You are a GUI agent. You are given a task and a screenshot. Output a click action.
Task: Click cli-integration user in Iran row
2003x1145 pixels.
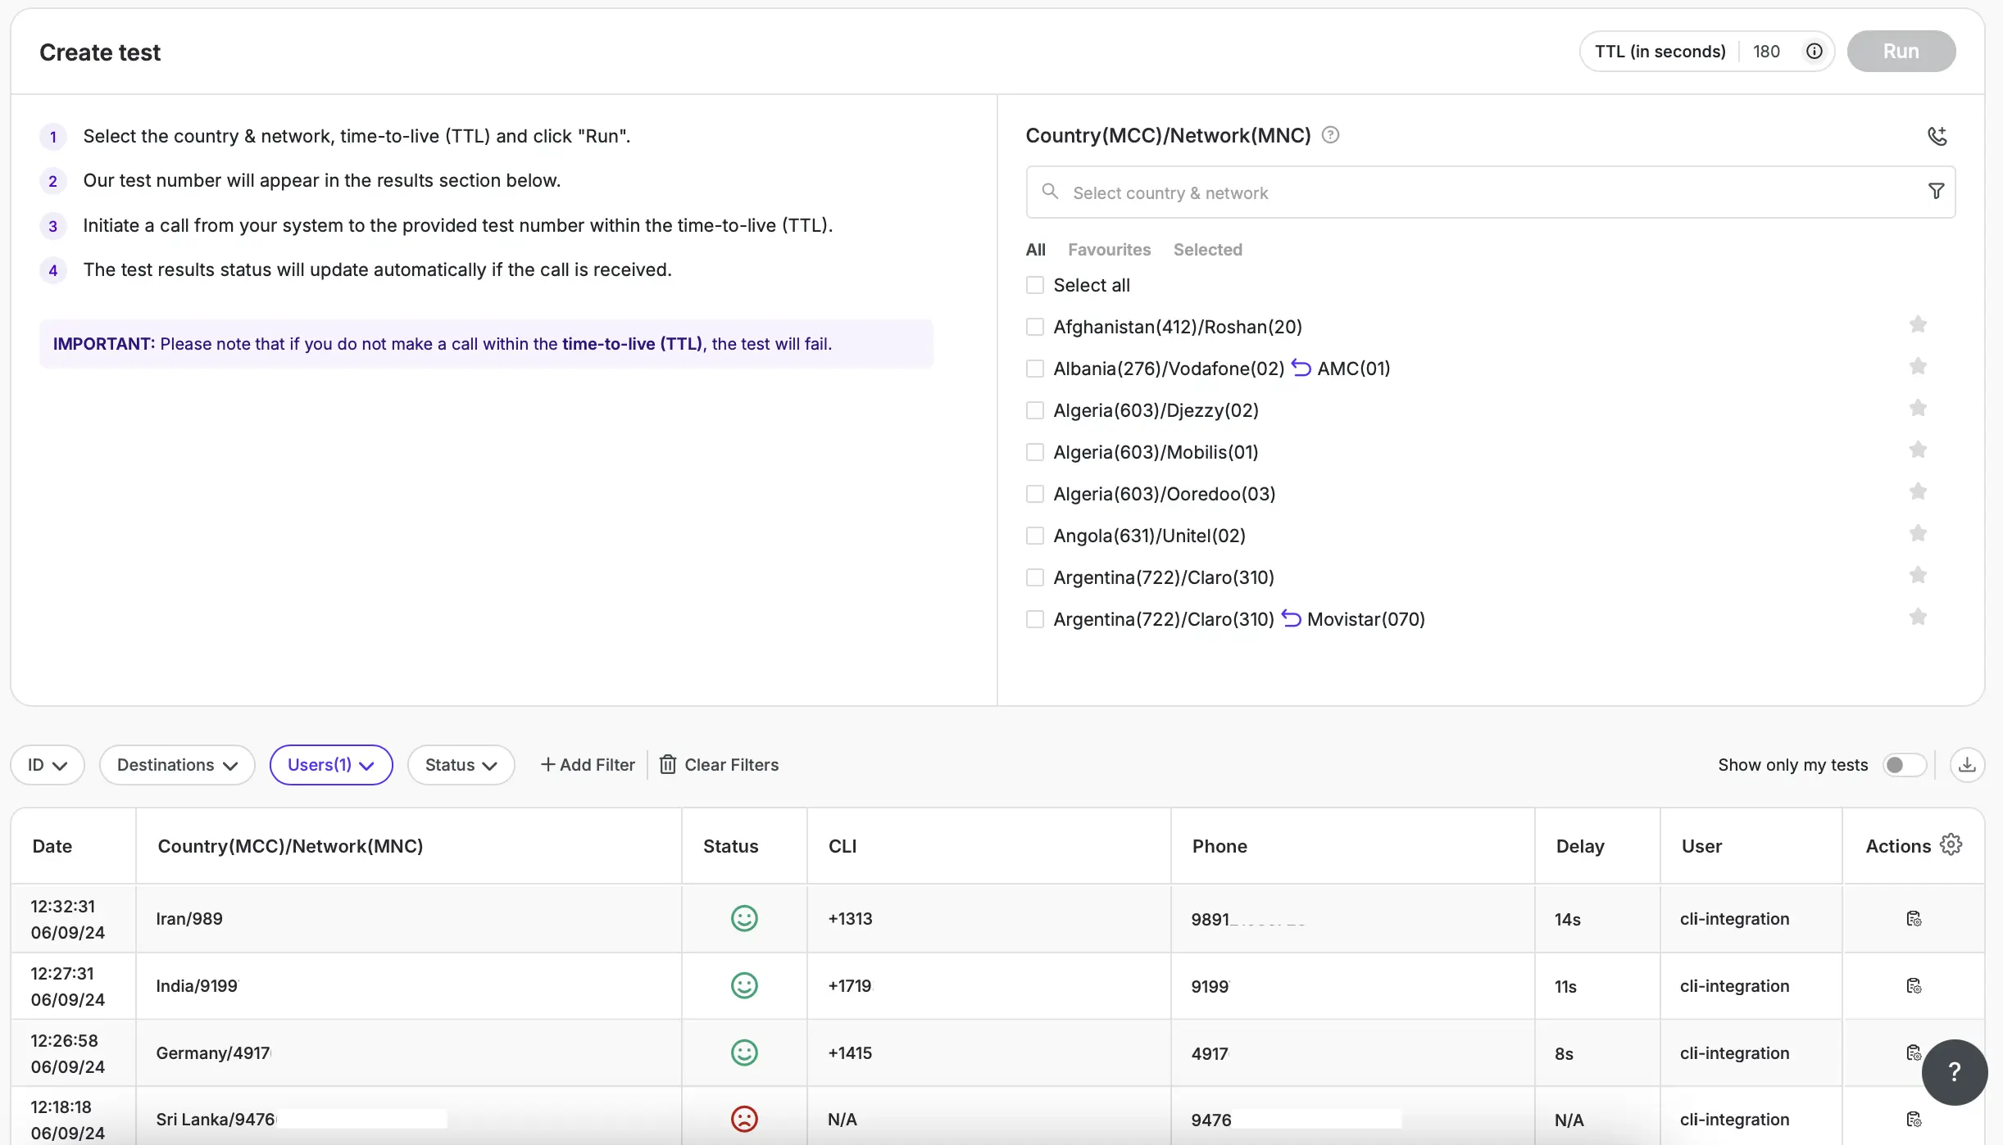1734,919
